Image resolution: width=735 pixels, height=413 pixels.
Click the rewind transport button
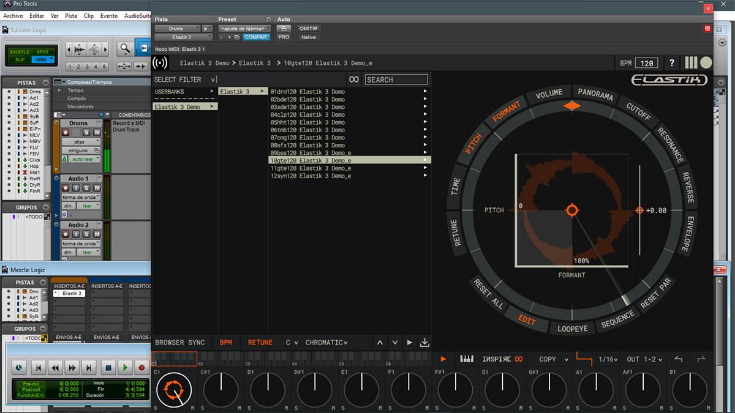tap(55, 368)
